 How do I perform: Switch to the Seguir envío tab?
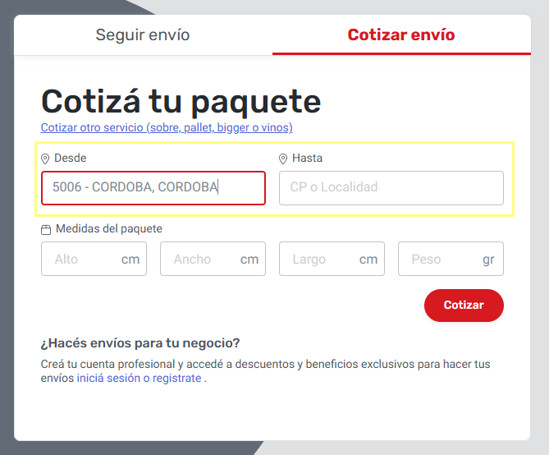tap(143, 34)
